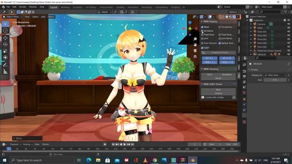Image resolution: width=292 pixels, height=164 pixels.
Task: Collapse the MMD Shading panel
Action: (202, 69)
